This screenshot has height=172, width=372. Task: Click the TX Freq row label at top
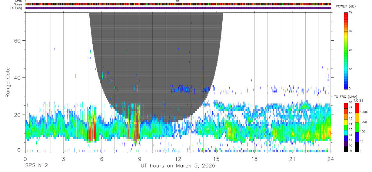(16, 8)
